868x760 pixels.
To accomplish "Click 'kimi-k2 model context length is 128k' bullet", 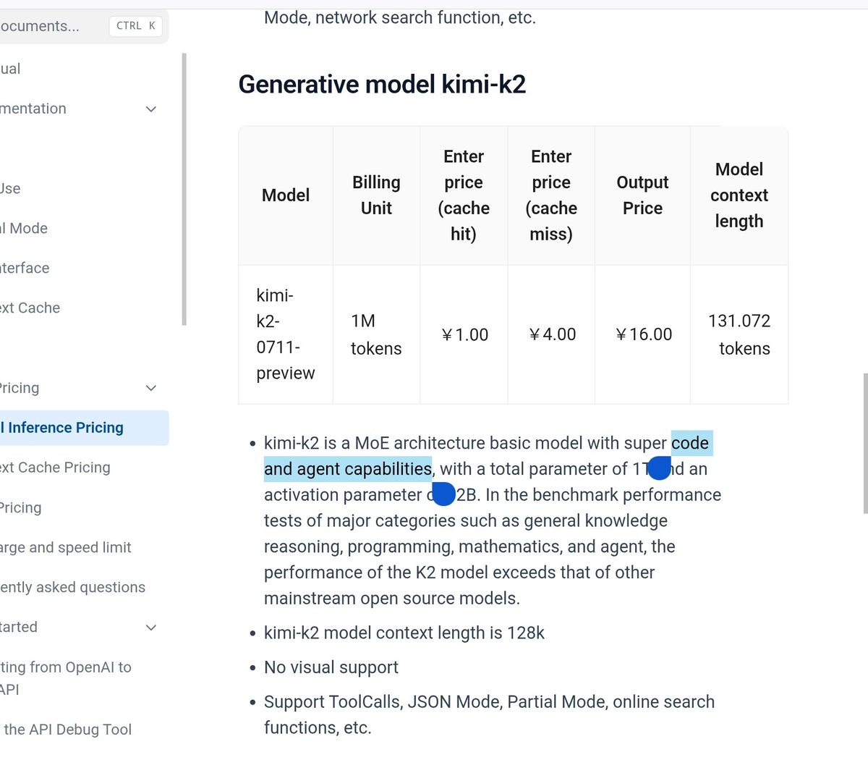I will pos(404,633).
